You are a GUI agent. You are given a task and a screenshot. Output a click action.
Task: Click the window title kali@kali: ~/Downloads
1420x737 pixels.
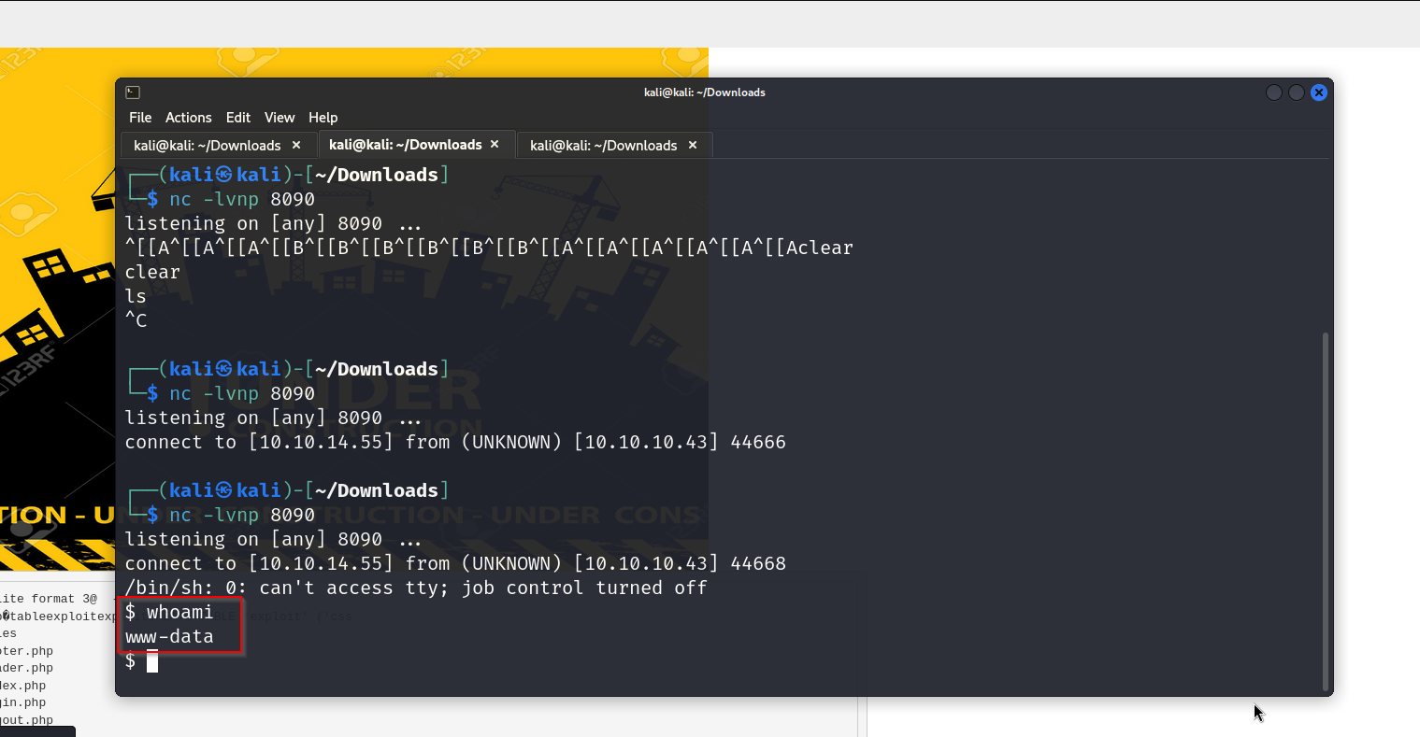coord(704,92)
